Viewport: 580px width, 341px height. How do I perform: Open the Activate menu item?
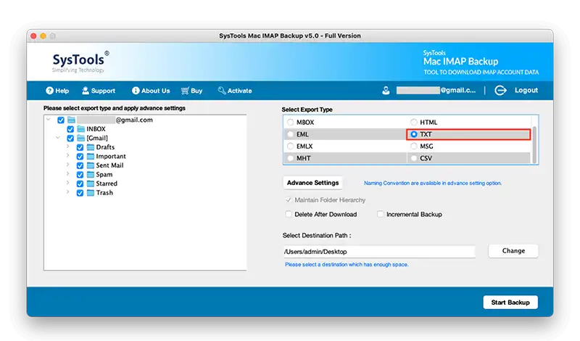[235, 91]
